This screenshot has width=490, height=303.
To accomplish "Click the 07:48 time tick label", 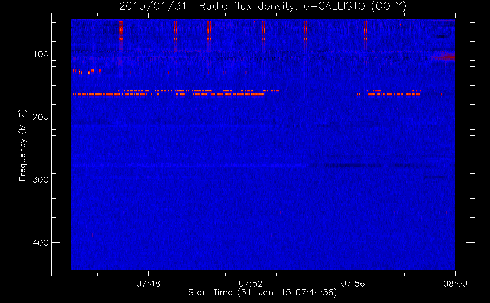I will point(148,284).
